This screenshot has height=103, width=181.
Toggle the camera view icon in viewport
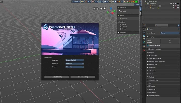click(x=98, y=8)
